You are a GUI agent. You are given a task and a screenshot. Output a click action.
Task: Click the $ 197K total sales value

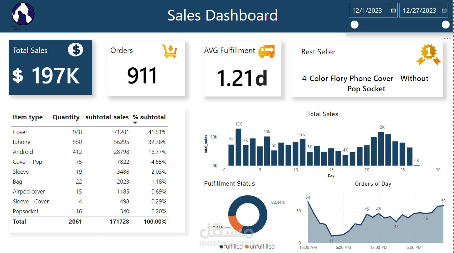(x=46, y=76)
